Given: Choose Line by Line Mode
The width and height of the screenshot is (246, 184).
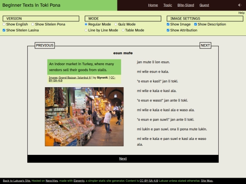Looking at the screenshot, I should tap(86, 30).
